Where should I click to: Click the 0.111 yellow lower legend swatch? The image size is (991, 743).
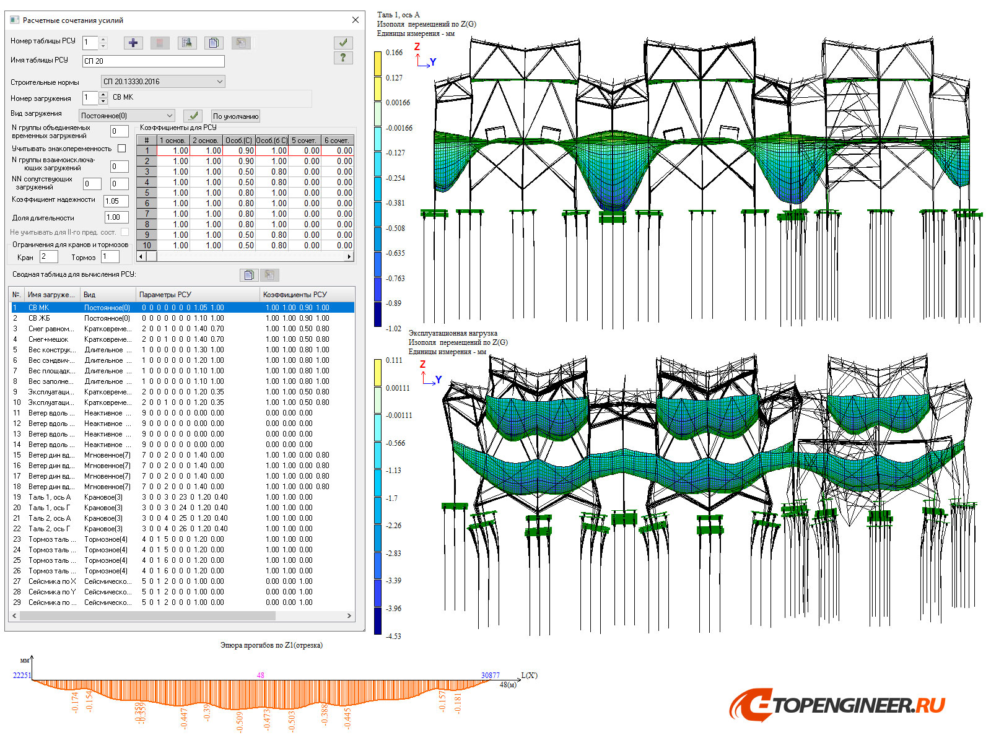point(378,373)
